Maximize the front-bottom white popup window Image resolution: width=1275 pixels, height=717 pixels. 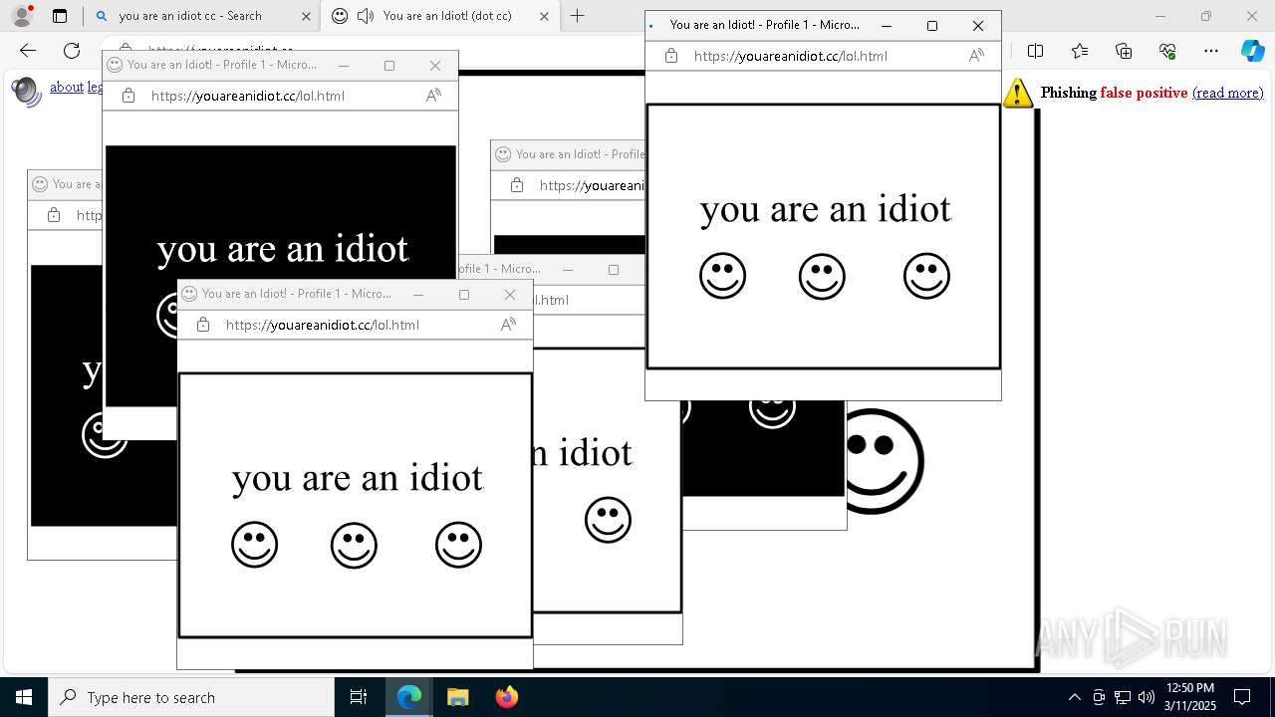pos(464,295)
